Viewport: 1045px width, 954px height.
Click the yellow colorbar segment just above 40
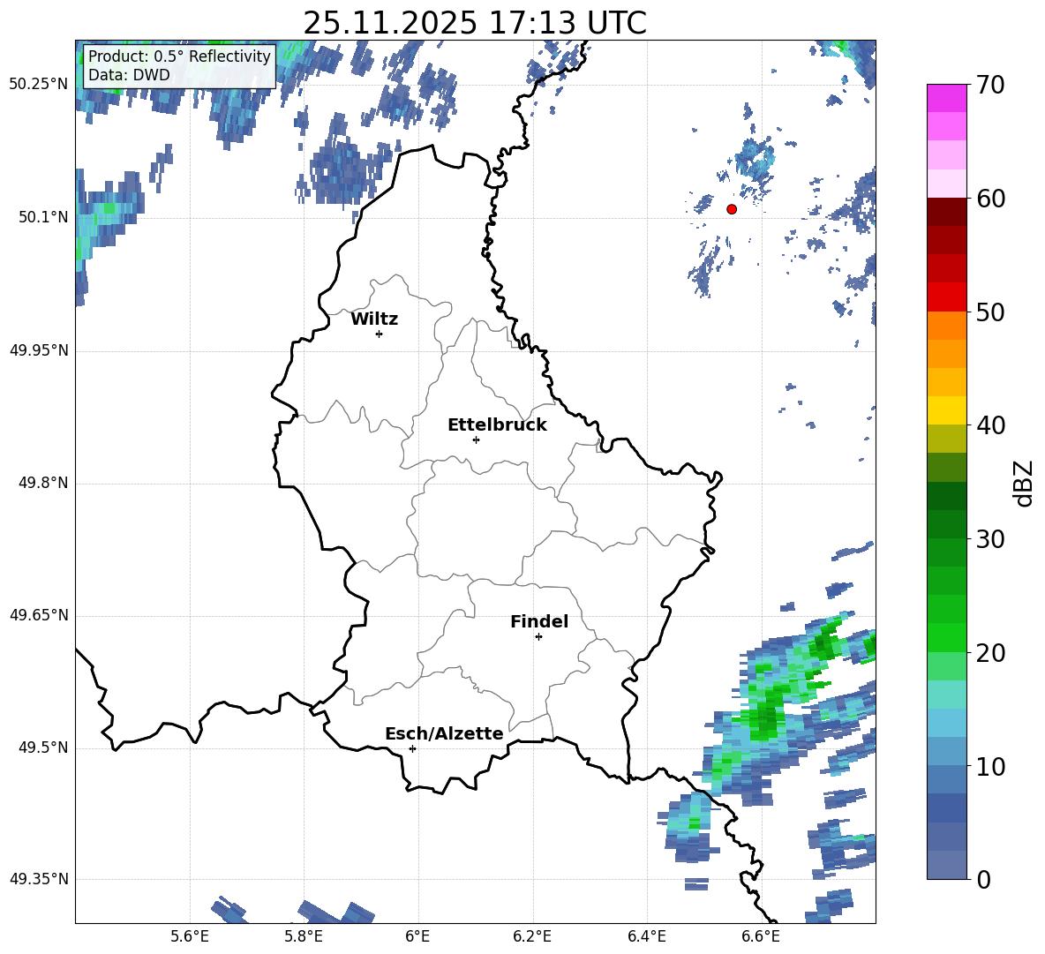(946, 410)
